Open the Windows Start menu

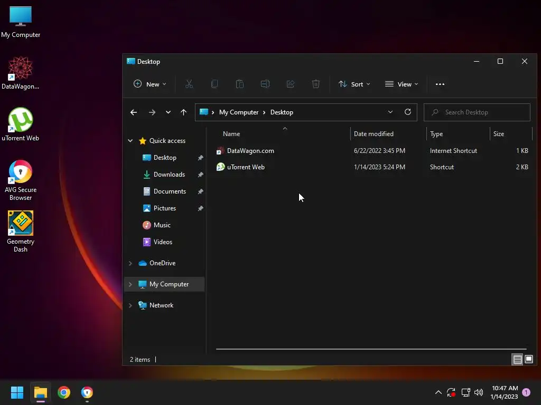tap(17, 392)
